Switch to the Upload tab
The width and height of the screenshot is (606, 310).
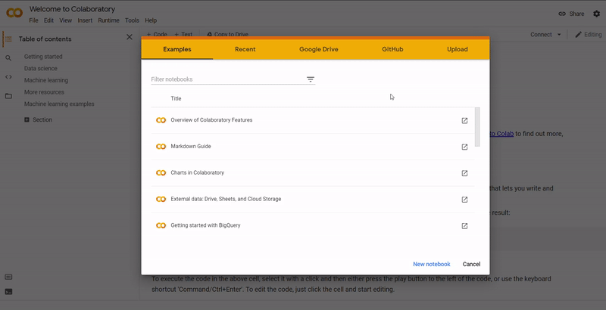point(458,49)
